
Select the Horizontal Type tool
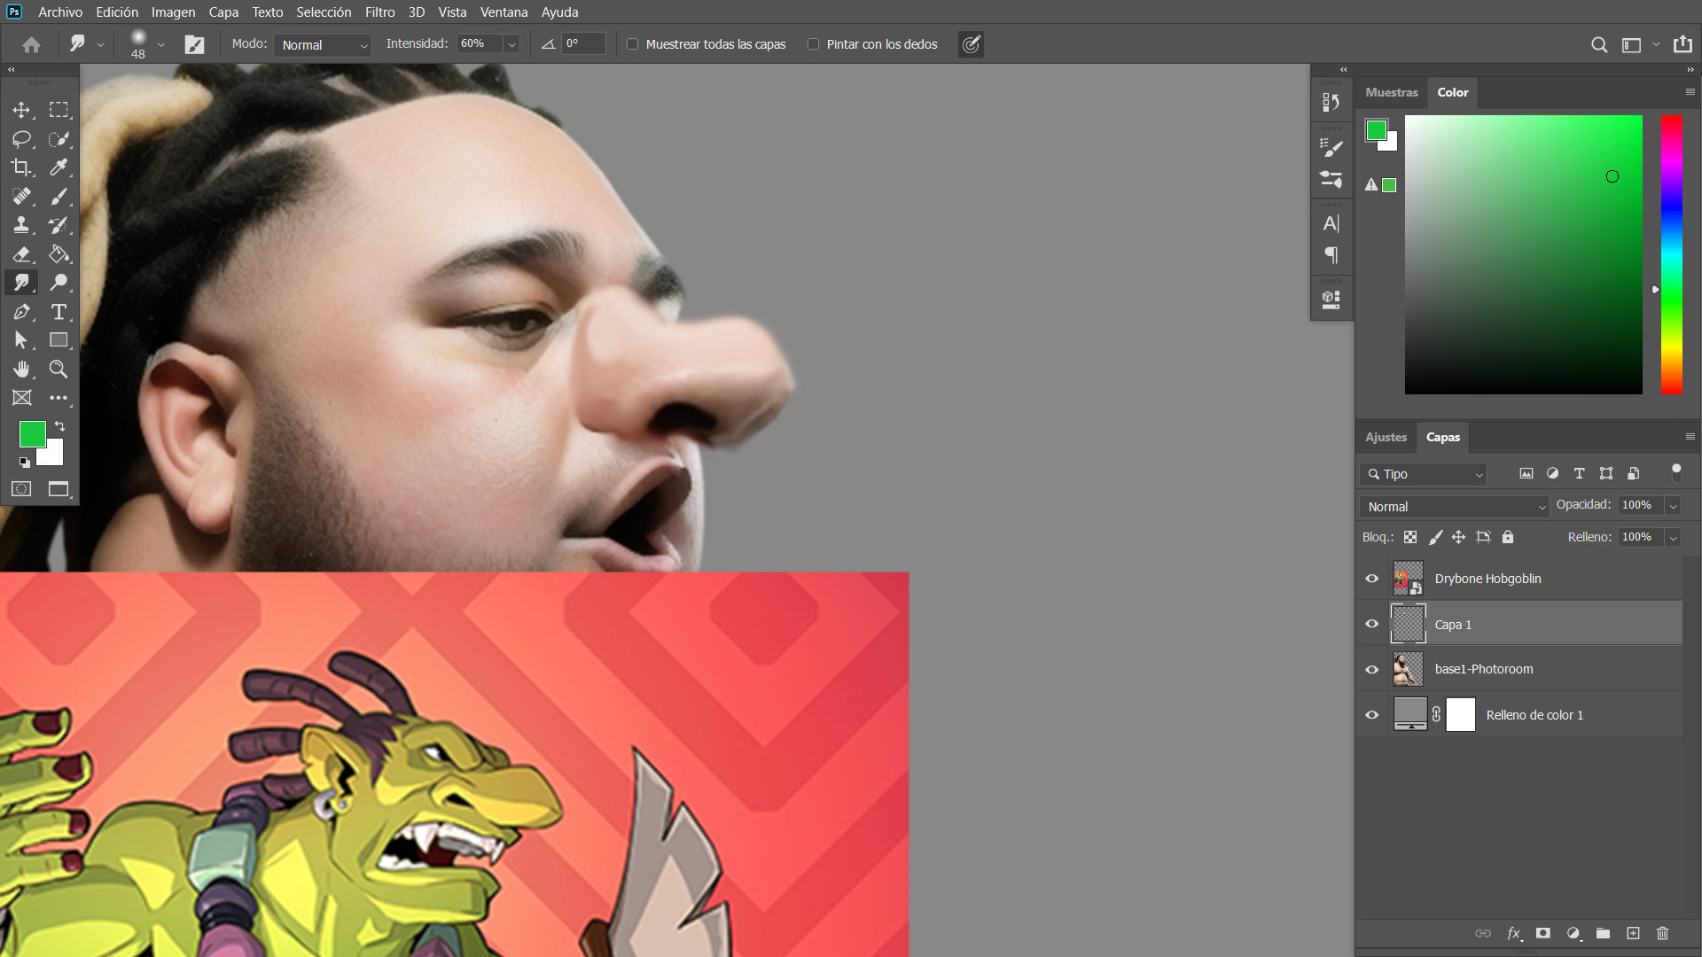tap(59, 312)
